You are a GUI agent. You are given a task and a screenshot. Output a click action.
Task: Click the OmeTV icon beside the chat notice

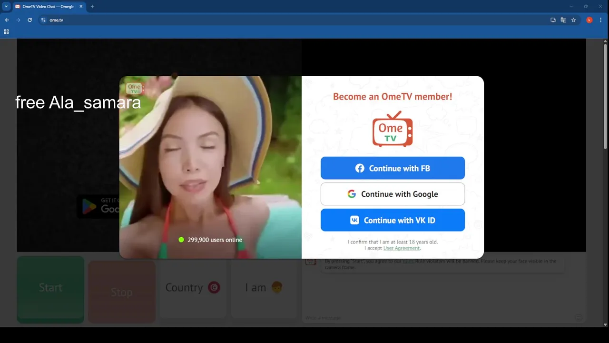pos(311,262)
